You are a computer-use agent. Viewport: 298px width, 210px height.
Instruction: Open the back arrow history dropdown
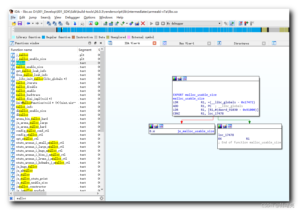pyautogui.click(x=33, y=23)
